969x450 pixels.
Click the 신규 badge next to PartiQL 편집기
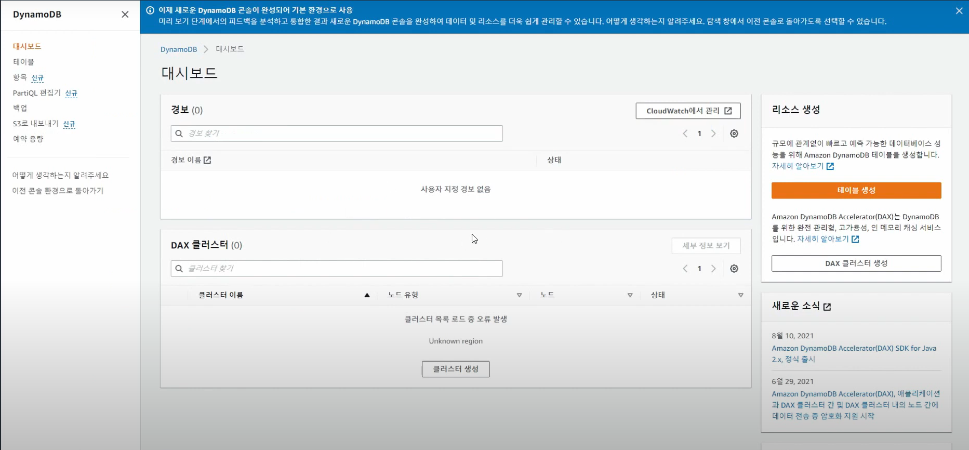71,94
